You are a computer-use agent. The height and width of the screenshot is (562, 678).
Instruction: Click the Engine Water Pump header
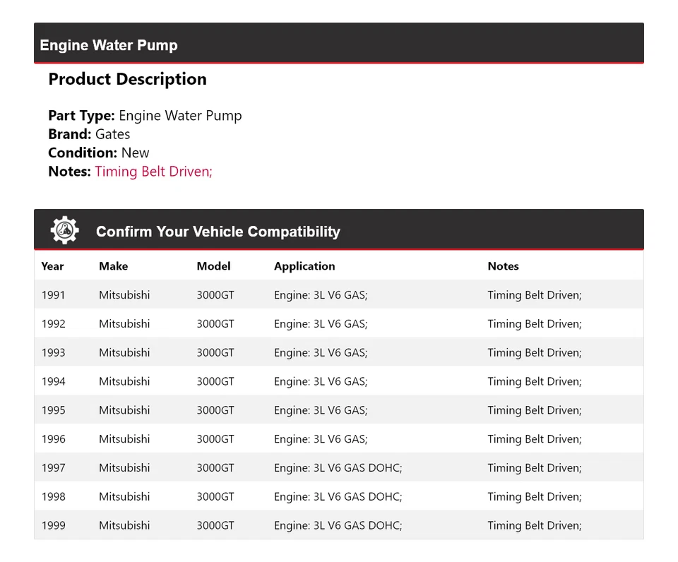tap(109, 45)
